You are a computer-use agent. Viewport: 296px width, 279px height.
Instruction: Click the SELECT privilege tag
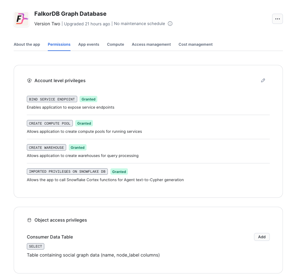(x=36, y=246)
